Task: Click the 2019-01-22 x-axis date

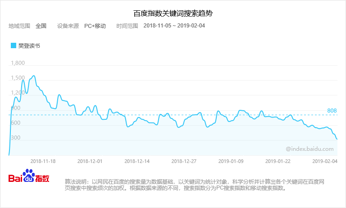Action: click(x=278, y=161)
